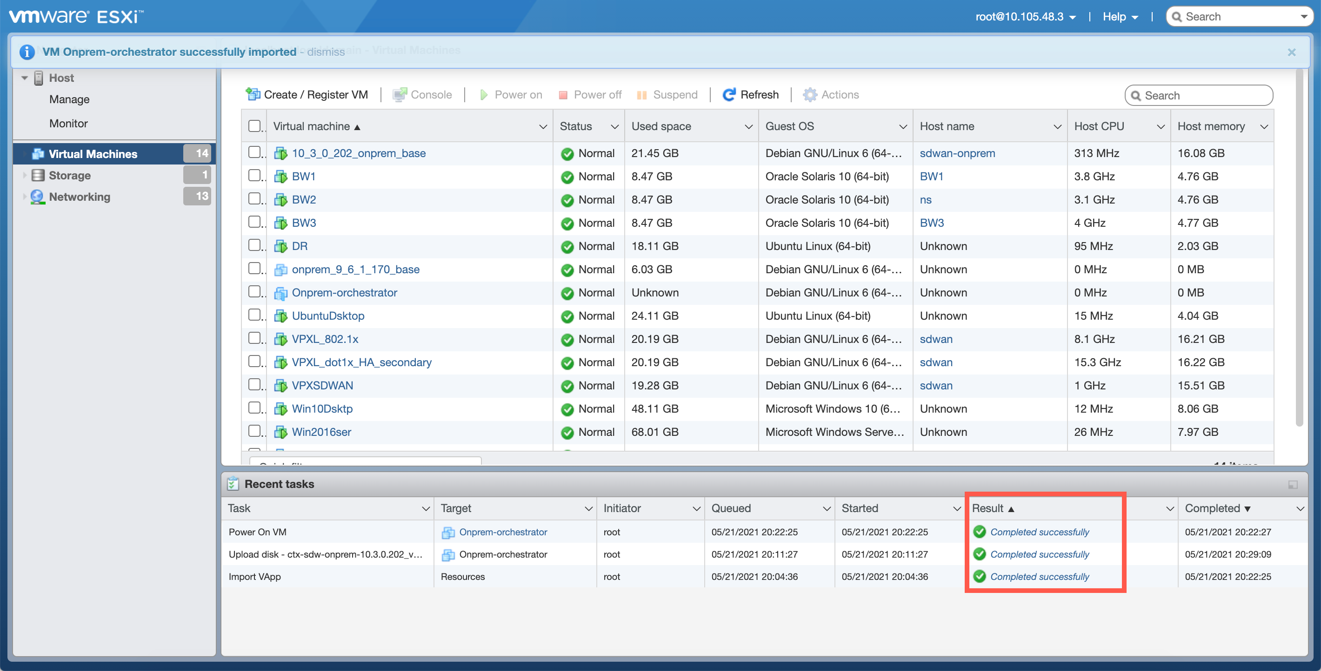Focus the global Search box in the header
The width and height of the screenshot is (1321, 671).
[x=1239, y=16]
